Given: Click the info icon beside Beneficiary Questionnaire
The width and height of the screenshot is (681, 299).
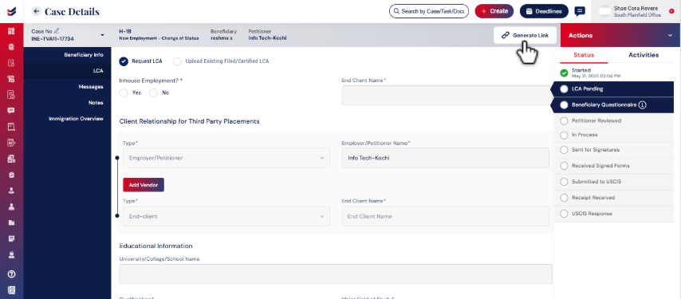Looking at the screenshot, I should (x=643, y=104).
